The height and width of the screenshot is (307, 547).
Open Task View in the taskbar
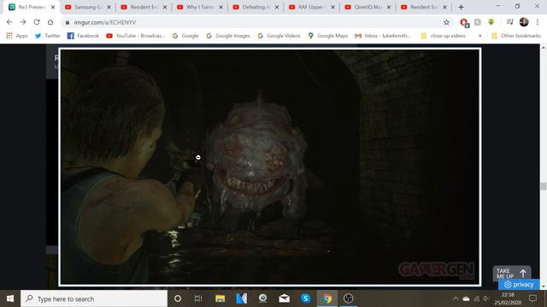tap(198, 298)
